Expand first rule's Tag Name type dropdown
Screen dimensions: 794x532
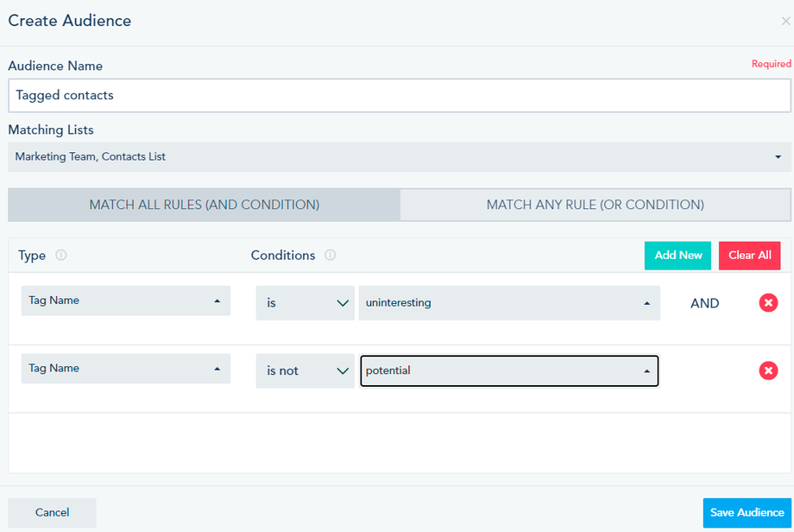(126, 301)
